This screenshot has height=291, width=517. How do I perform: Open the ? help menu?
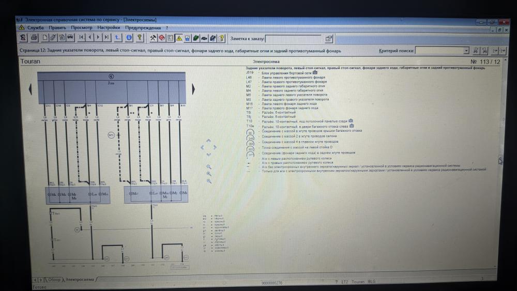point(167,28)
